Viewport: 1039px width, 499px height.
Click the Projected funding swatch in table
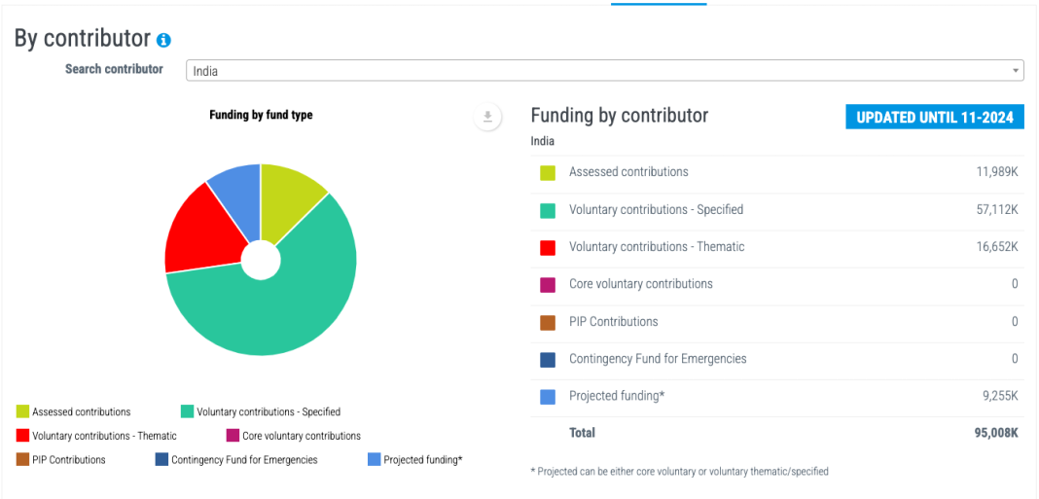tap(548, 397)
